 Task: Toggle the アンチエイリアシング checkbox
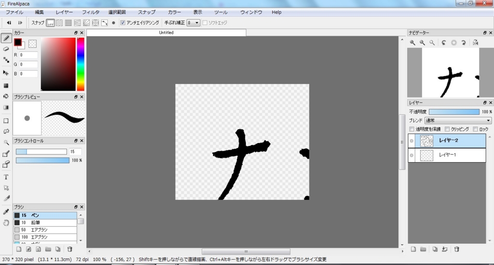(123, 23)
